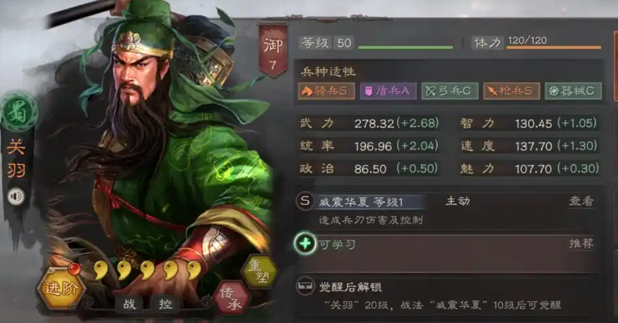Viewport: 618px width, 323px height.
Task: Expand the 威震华夏 skill row
Action: pos(445,210)
